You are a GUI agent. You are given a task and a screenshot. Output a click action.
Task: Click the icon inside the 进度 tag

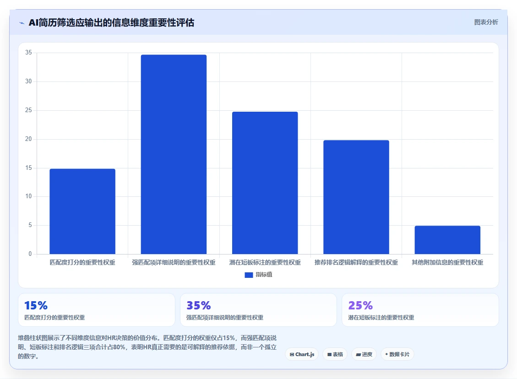[359, 355]
